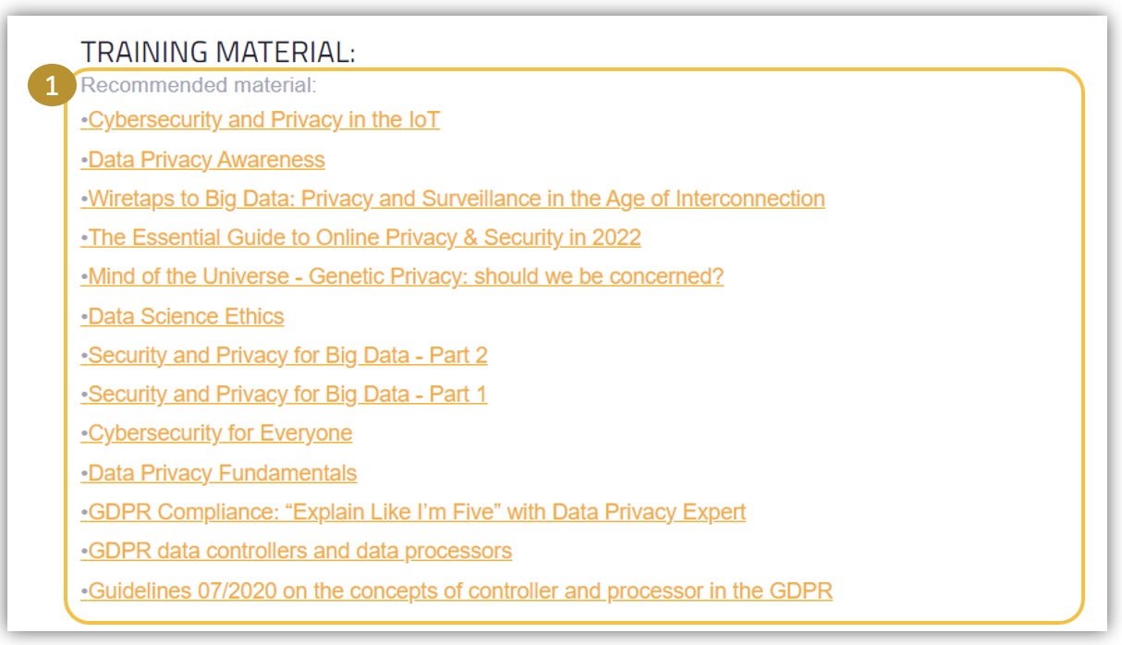Open Wiretaps to Big Data course link

(x=457, y=199)
